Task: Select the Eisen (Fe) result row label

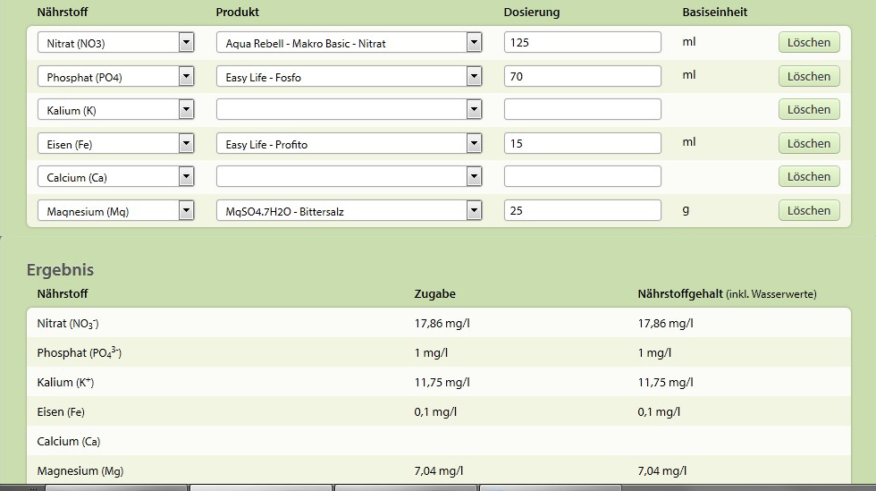Action: [61, 412]
